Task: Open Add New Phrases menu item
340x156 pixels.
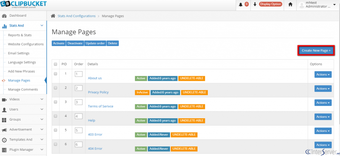Action: click(x=22, y=72)
